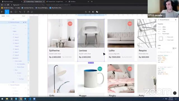Select the Lolito sofa product image
Image resolution: width=179 pixels, height=101 pixels.
pyautogui.click(x=121, y=33)
